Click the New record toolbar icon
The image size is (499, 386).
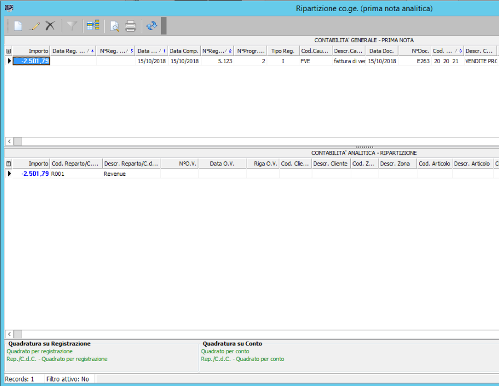(18, 26)
